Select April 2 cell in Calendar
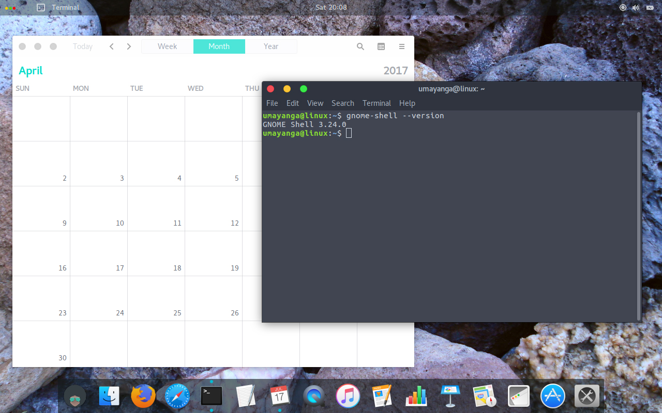The image size is (662, 413). click(41, 164)
